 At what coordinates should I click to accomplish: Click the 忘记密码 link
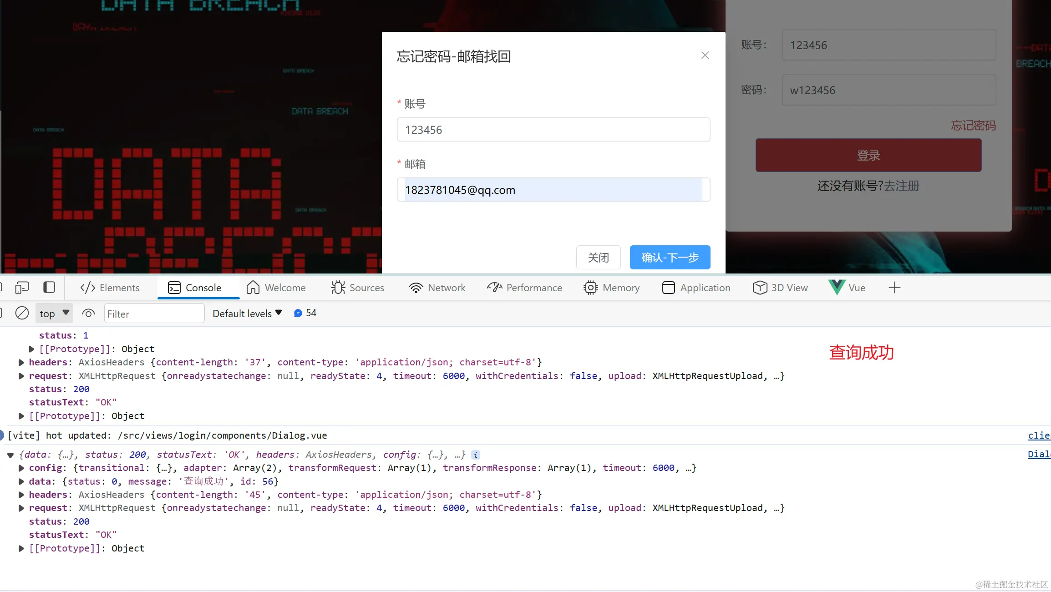point(973,126)
